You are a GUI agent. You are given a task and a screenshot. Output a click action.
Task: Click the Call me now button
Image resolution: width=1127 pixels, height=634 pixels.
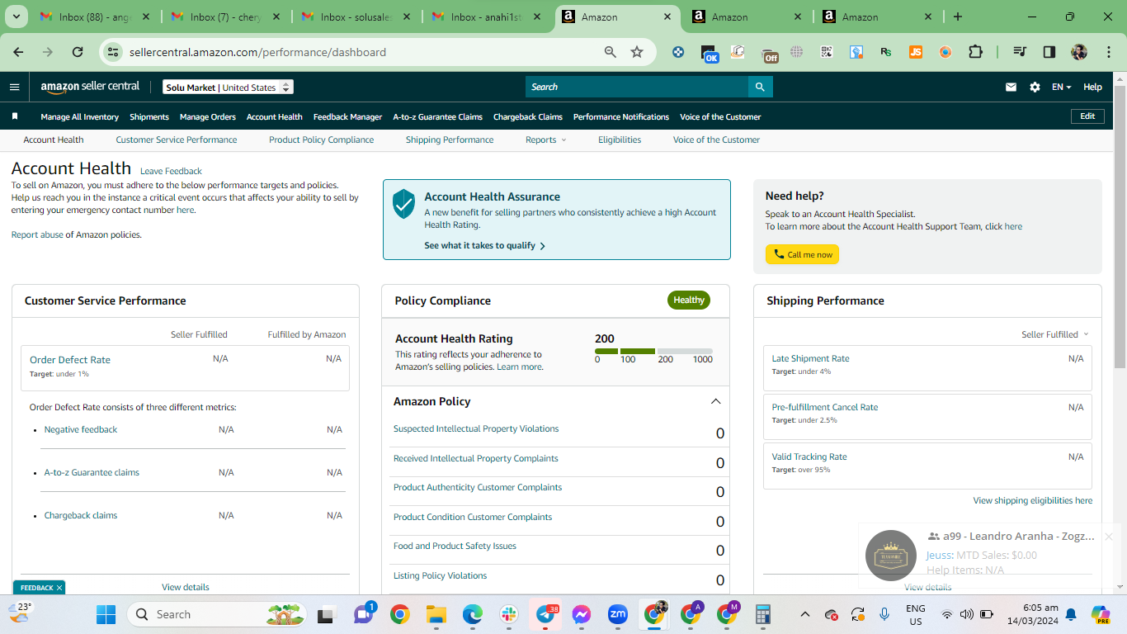point(802,254)
